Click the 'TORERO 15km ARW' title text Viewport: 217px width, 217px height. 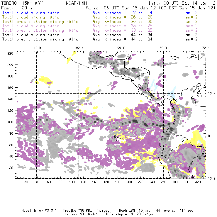click(x=22, y=3)
